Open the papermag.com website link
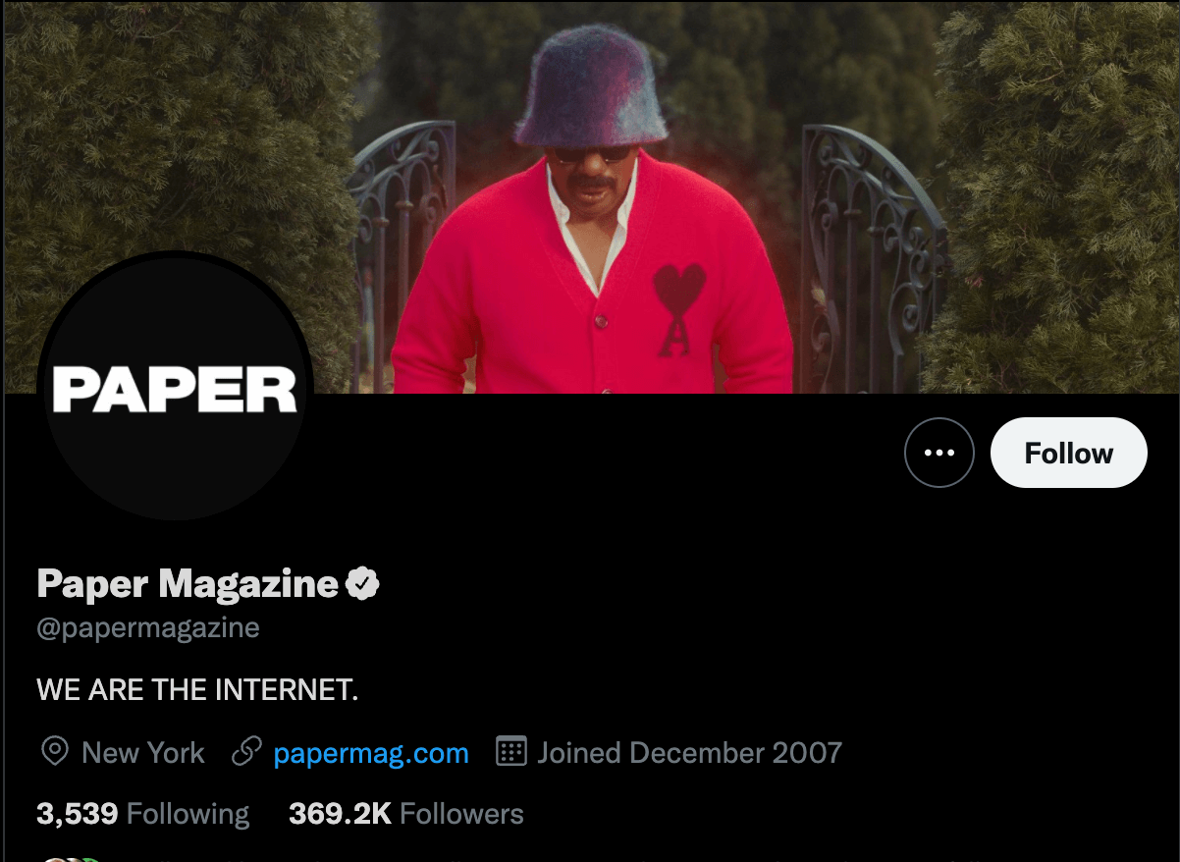 pos(371,753)
